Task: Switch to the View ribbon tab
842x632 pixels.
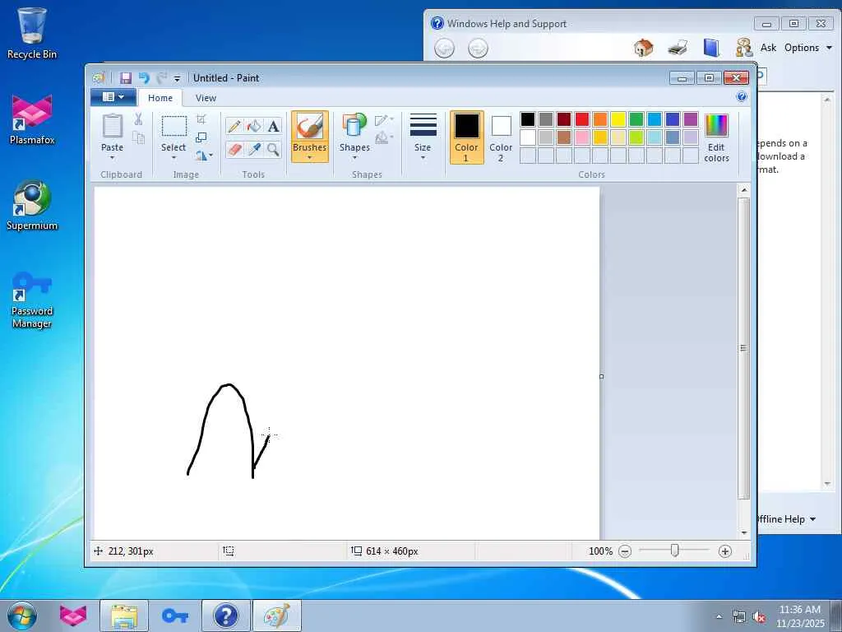Action: tap(206, 98)
